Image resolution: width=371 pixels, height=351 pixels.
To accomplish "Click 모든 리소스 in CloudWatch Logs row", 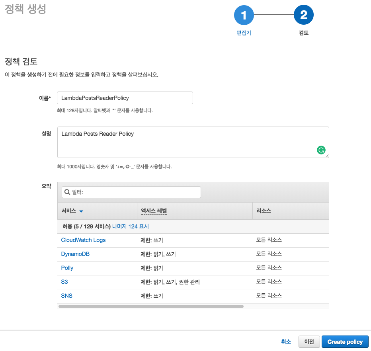I will point(269,240).
